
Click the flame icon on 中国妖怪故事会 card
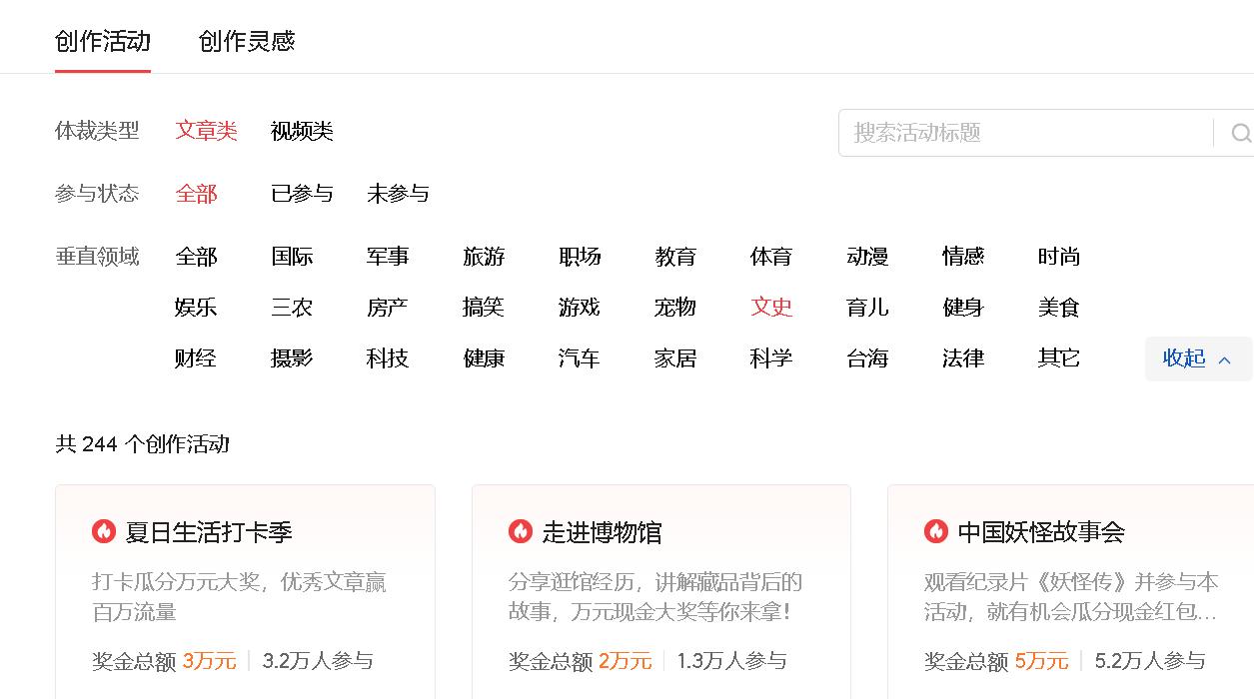tap(935, 532)
